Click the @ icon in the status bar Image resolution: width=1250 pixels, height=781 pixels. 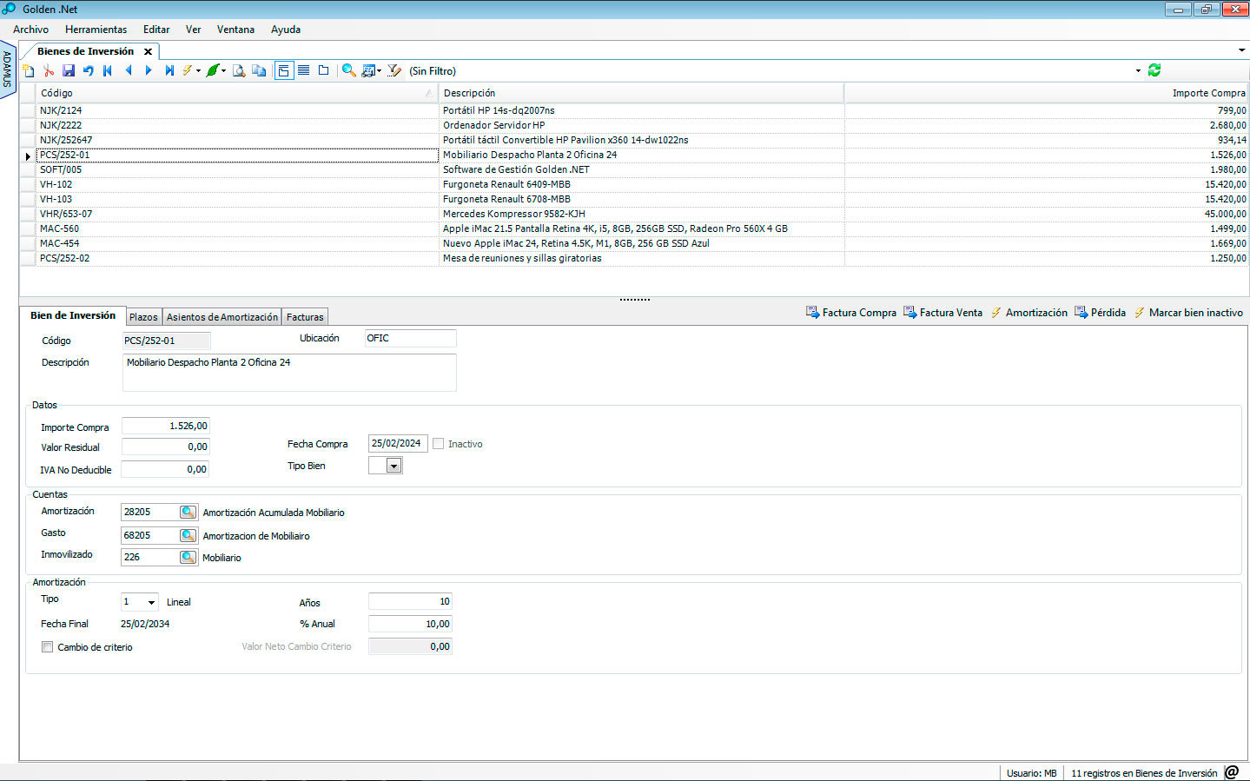click(1232, 772)
